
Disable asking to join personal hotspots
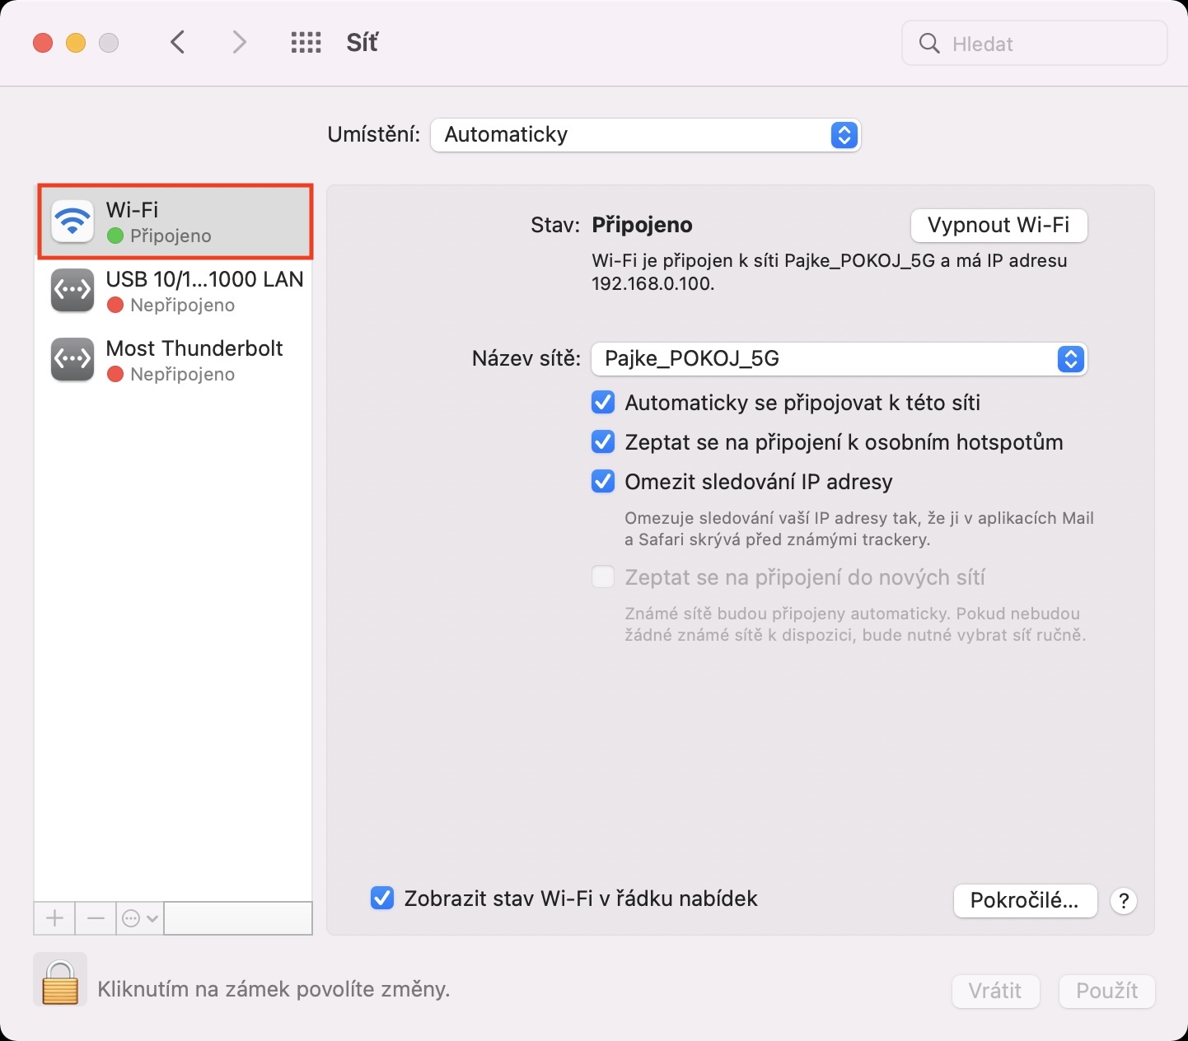click(x=603, y=442)
